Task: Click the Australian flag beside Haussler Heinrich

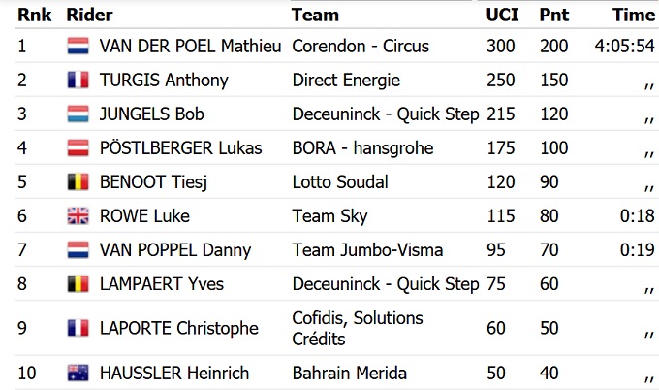Action: tap(78, 374)
